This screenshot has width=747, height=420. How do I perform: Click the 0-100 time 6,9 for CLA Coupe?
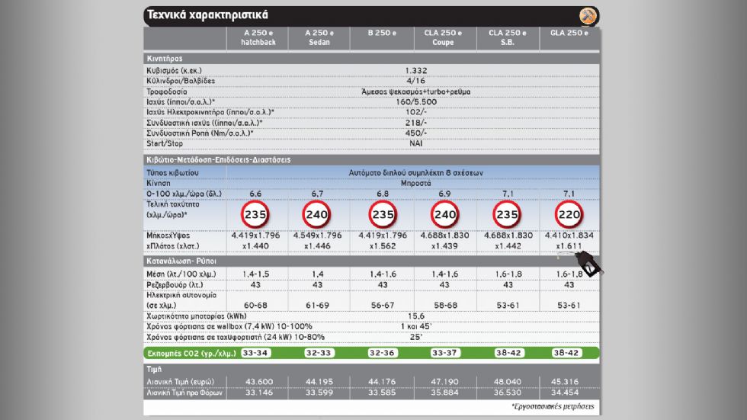pos(444,194)
